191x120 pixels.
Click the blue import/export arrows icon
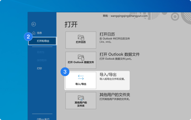pyautogui.click(x=81, y=77)
